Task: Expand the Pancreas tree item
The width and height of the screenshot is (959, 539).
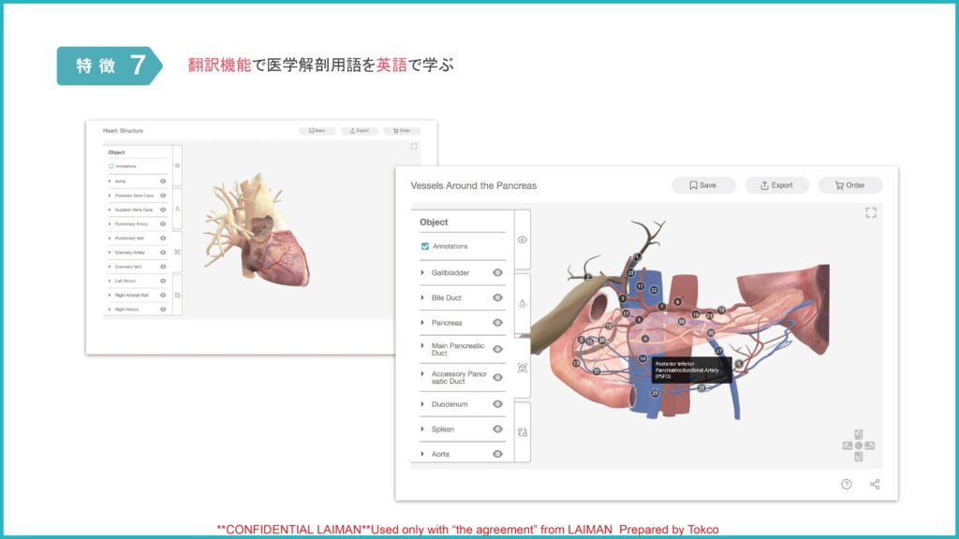Action: [422, 323]
